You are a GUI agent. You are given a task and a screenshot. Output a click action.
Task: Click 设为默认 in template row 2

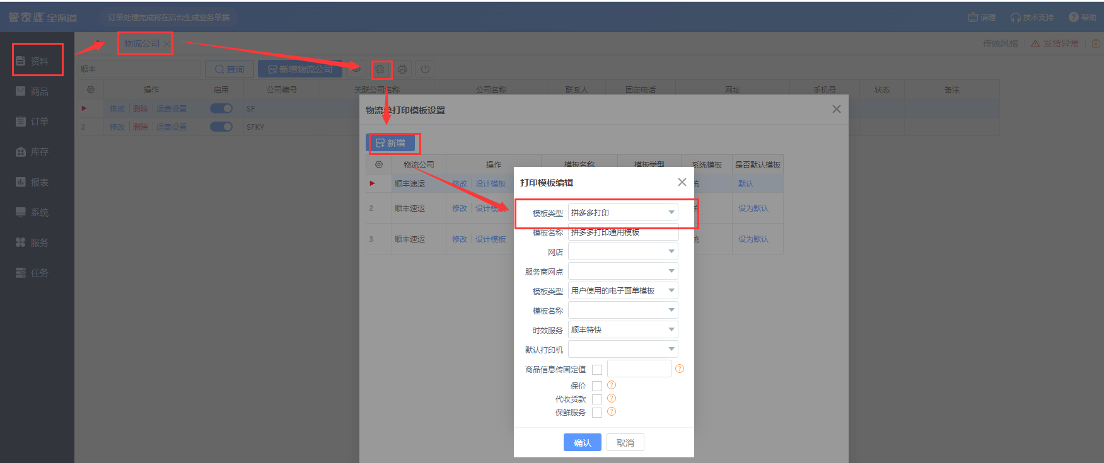point(753,208)
